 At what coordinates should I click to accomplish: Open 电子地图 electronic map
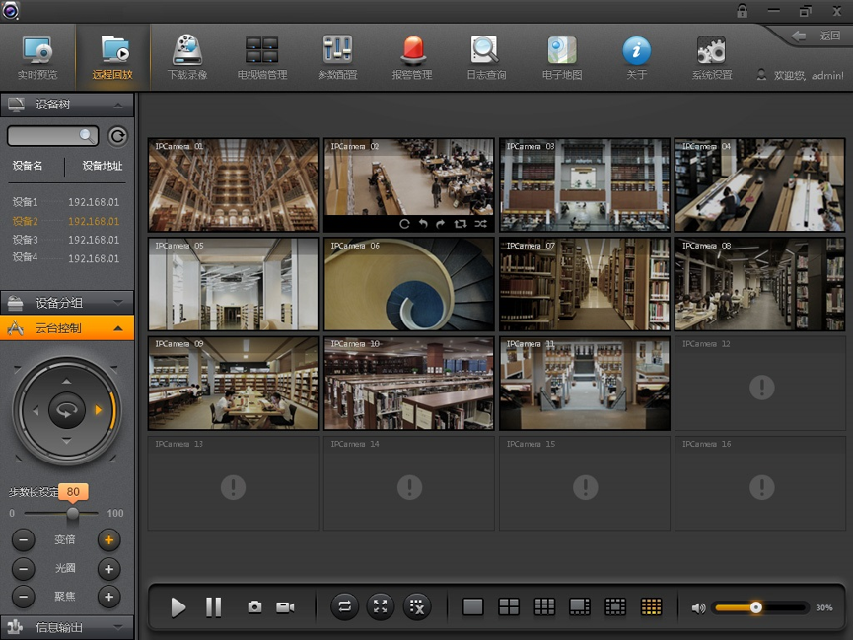click(x=562, y=57)
